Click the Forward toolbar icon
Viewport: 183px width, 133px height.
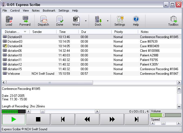click(25, 21)
